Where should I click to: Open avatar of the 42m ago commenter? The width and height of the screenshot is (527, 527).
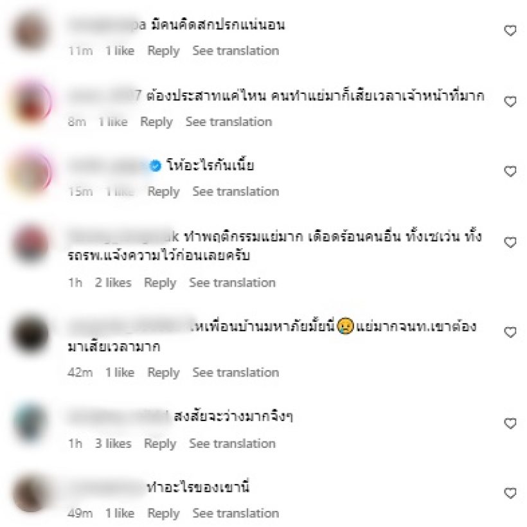tap(30, 334)
